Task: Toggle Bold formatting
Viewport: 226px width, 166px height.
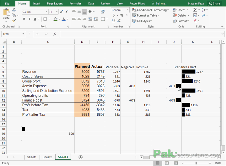Action: (24, 19)
